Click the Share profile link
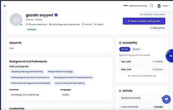Screen dimensions: 173x110 157,28
